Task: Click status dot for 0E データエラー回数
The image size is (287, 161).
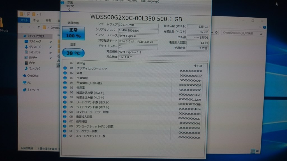Action: click(x=65, y=131)
